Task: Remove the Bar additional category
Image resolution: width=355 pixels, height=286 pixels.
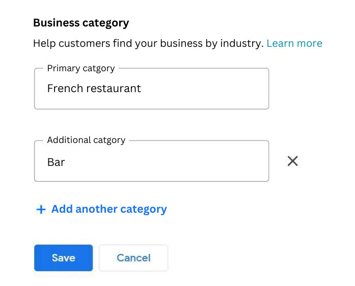Action: 292,161
